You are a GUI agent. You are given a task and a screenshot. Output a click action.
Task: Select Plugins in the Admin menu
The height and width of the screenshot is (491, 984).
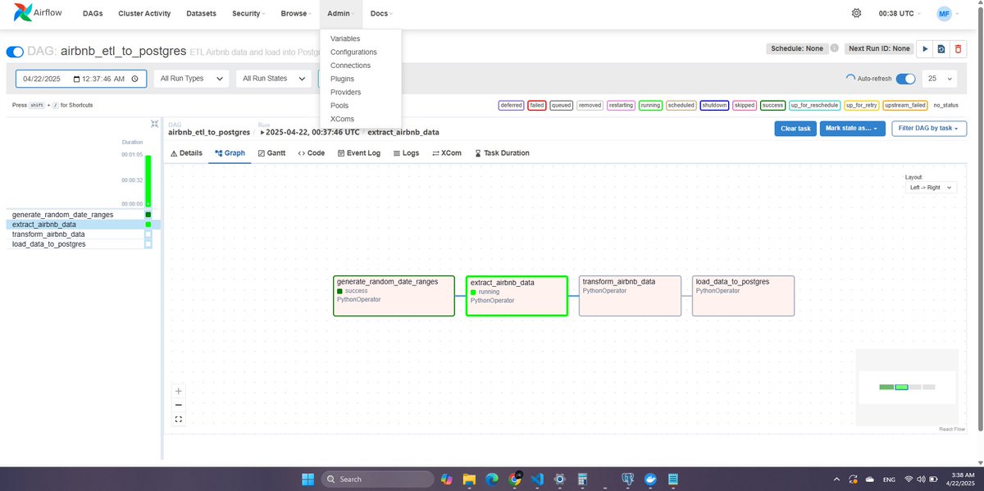point(342,79)
